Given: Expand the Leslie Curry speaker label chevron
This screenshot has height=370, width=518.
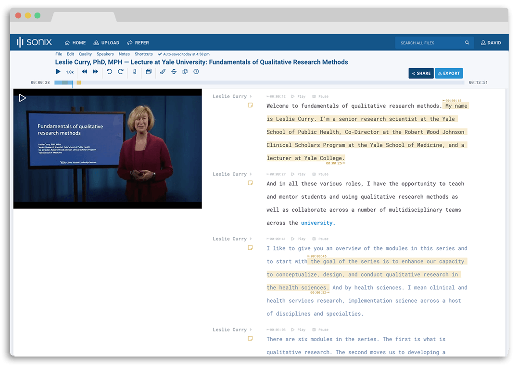Looking at the screenshot, I should click(x=251, y=96).
